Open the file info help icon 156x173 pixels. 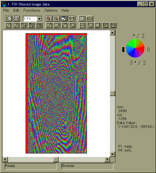coord(9,18)
